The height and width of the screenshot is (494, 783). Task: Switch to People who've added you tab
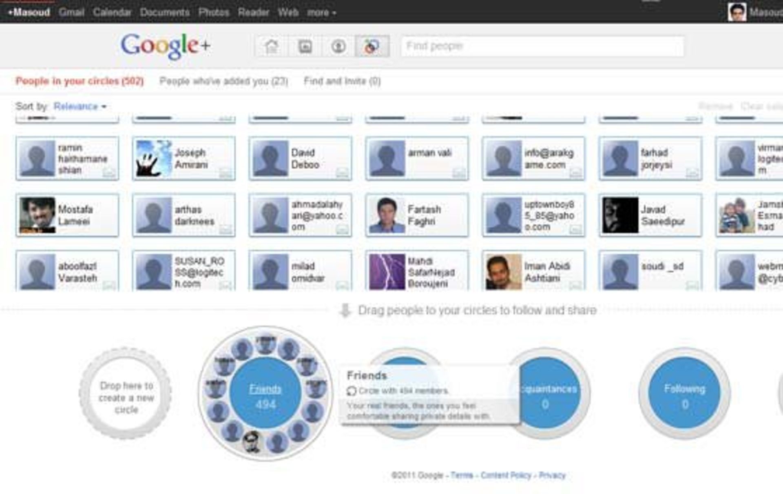point(223,81)
